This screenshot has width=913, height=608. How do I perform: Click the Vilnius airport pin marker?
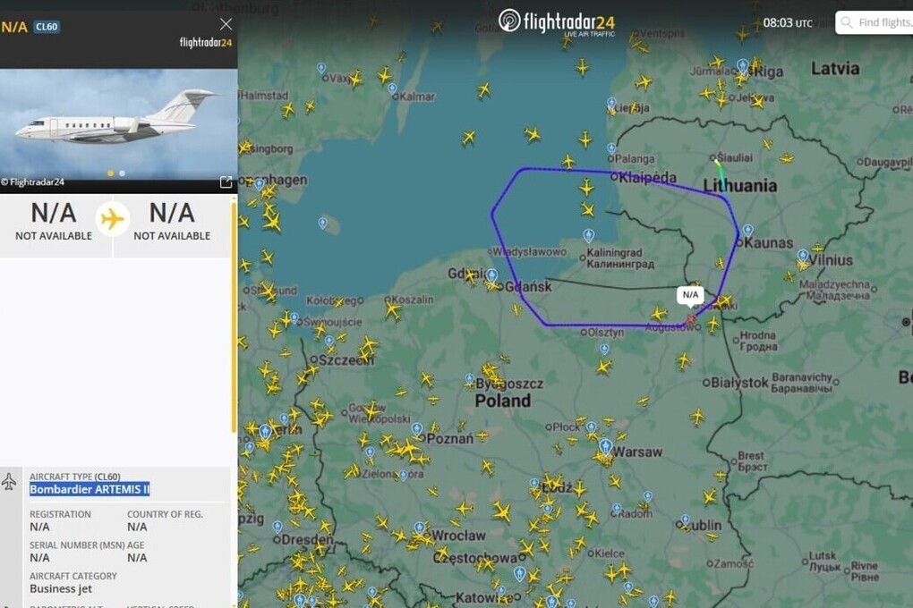point(803,256)
